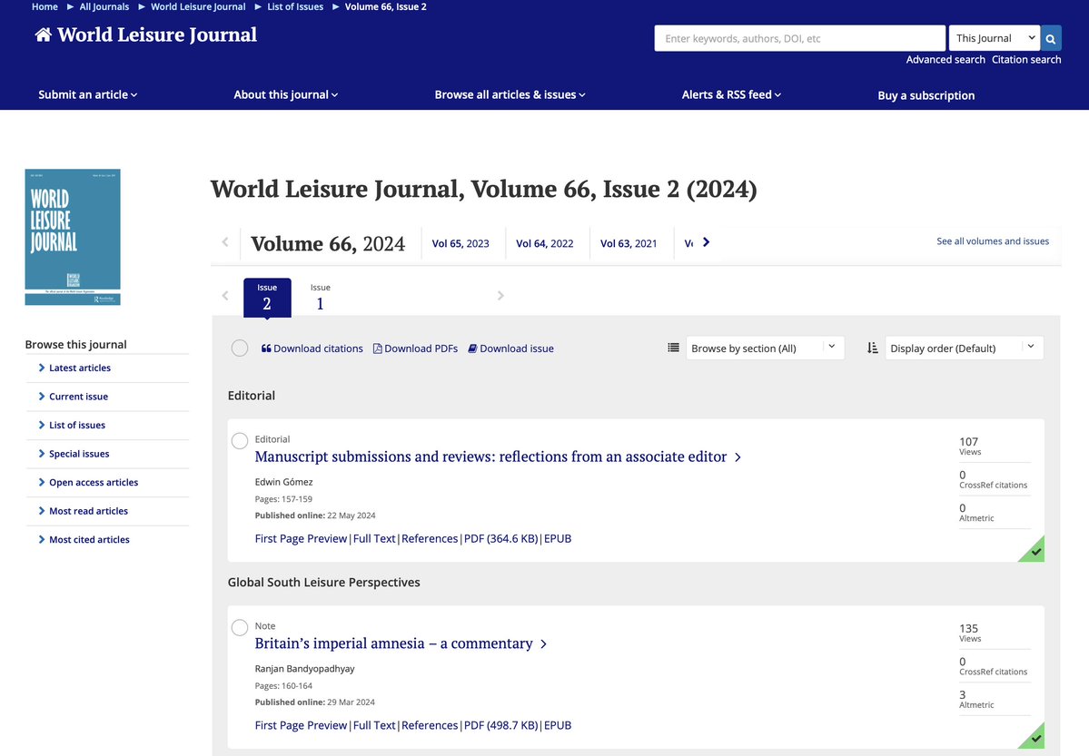Open PDF (498.7 KB) of Britain's amnesia note
1089x756 pixels.
500,725
